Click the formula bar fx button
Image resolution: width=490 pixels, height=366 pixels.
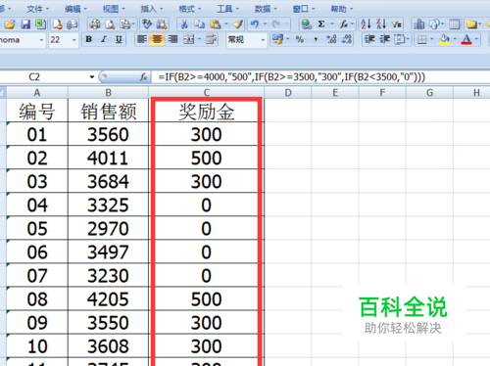click(143, 77)
